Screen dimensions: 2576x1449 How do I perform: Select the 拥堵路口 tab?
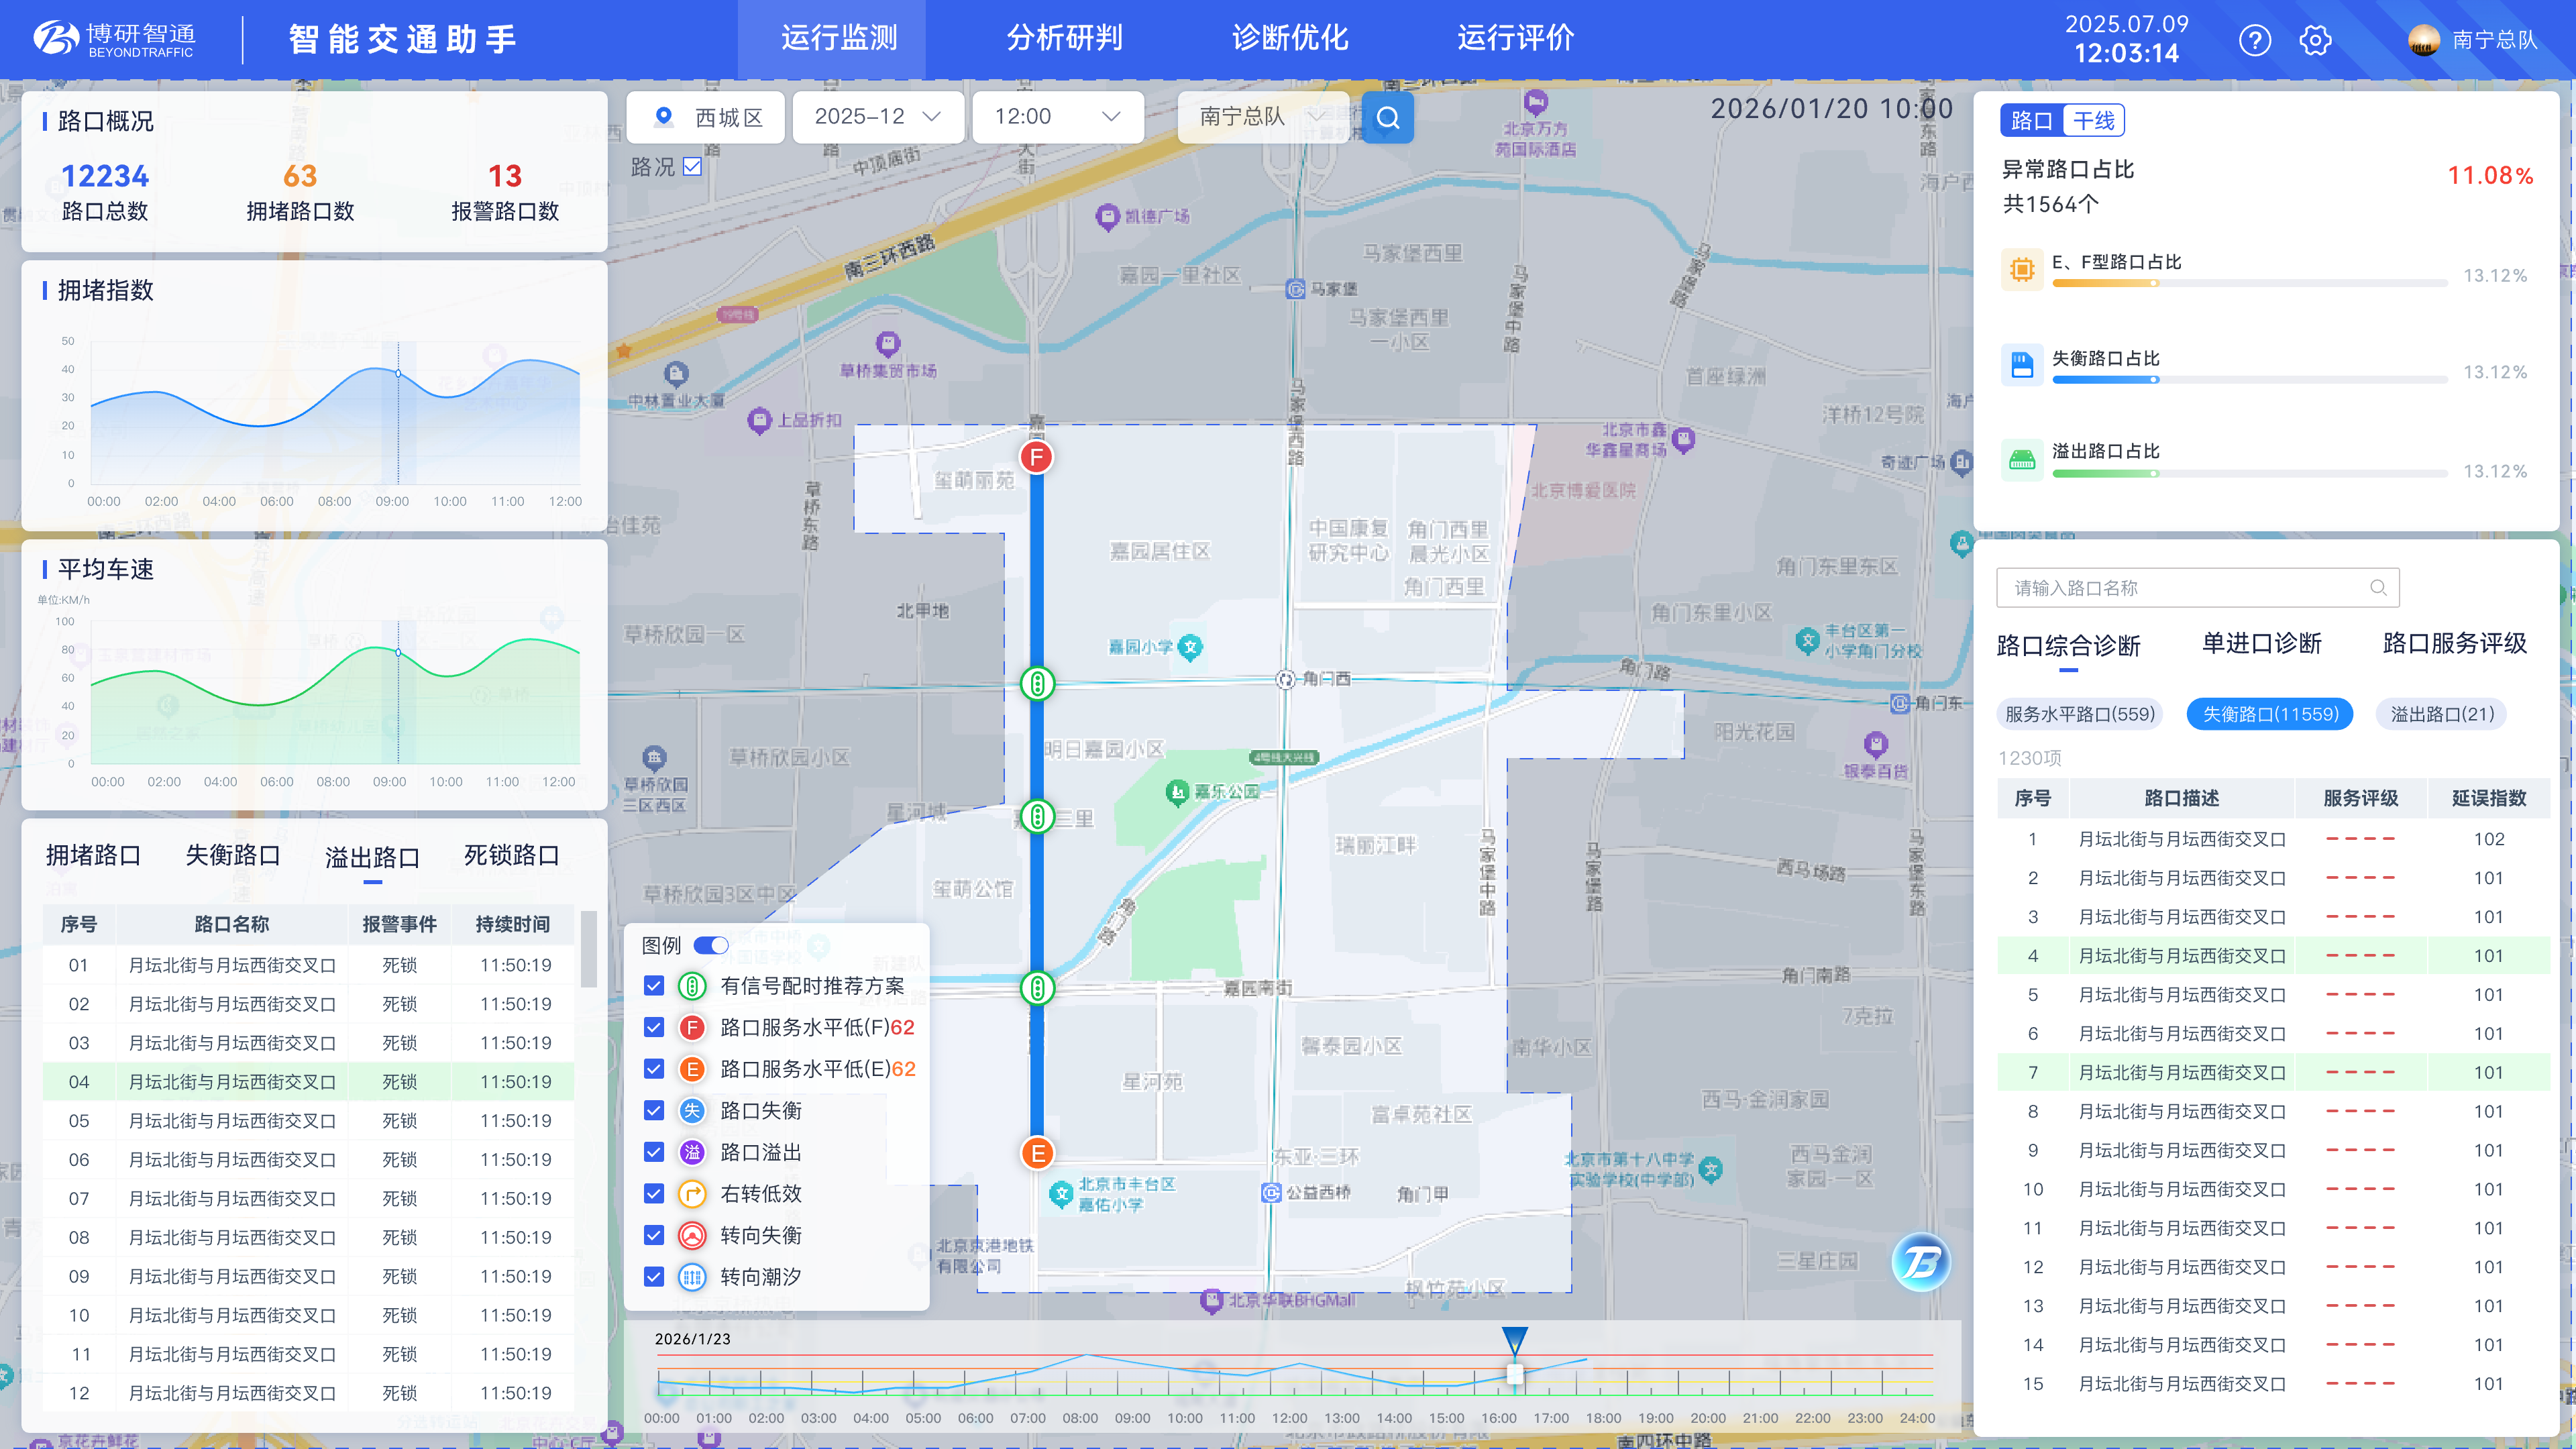[94, 856]
